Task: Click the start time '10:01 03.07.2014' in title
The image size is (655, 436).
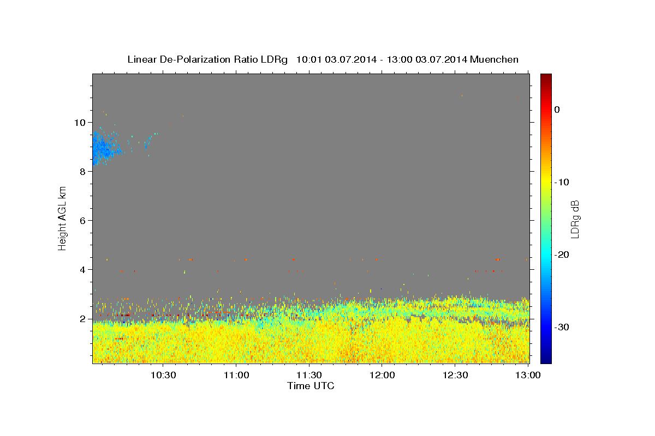Action: 336,59
